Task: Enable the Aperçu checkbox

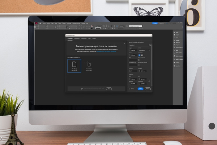Action: [130, 88]
